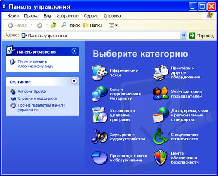Screen dimensions: 218x176
Task: Open the Add or Remove Programs disc icon
Action: point(100,115)
